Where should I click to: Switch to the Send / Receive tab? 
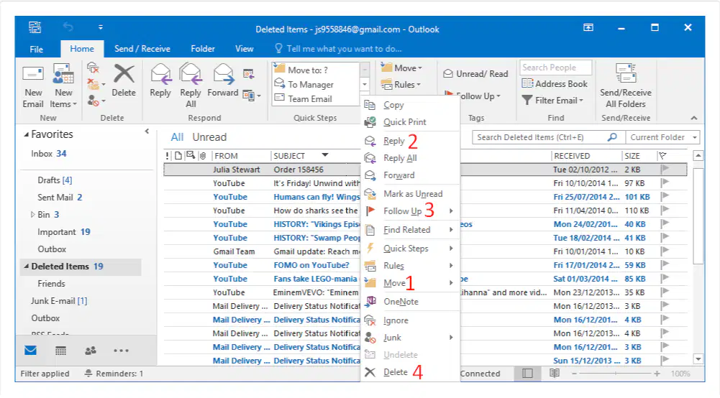pos(142,49)
